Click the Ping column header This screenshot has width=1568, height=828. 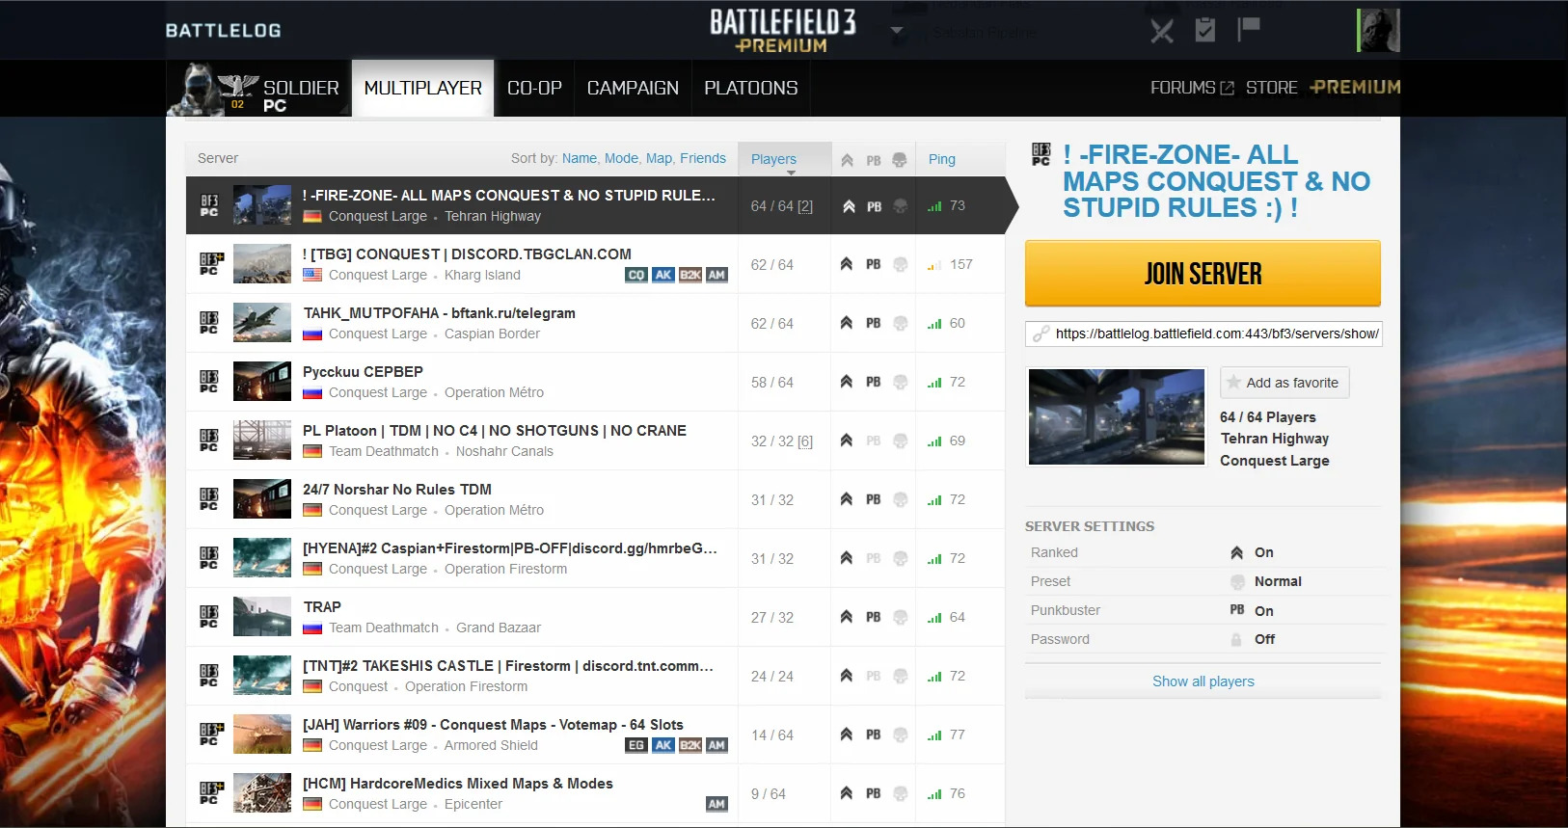click(942, 159)
